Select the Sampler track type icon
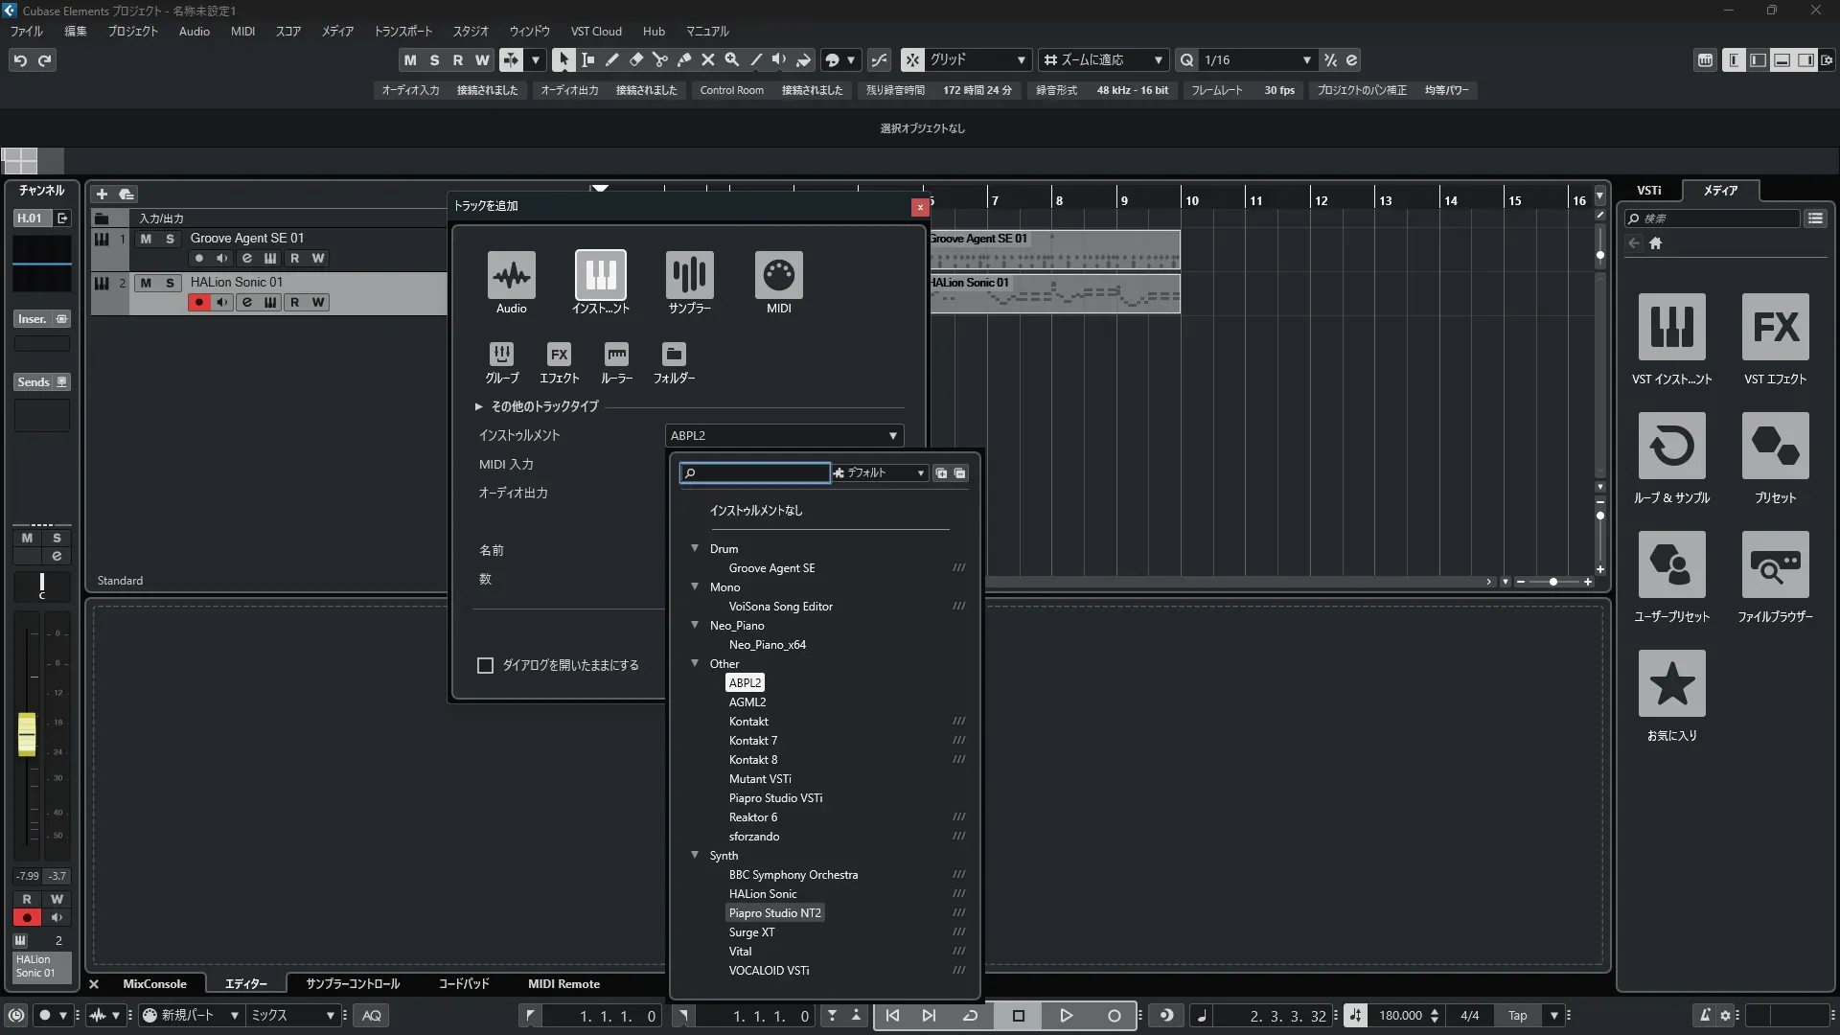Viewport: 1840px width, 1035px height. pyautogui.click(x=689, y=276)
